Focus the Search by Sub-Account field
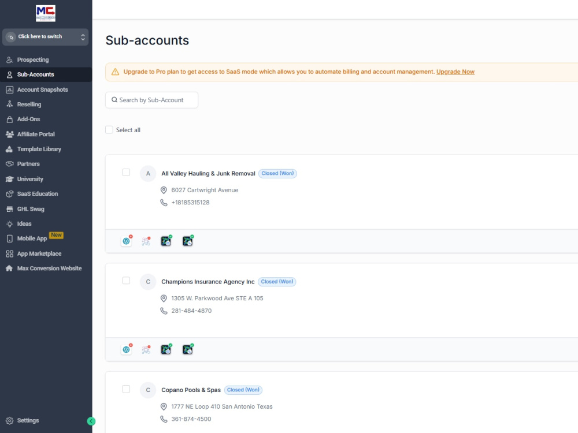This screenshot has width=578, height=433. (151, 100)
